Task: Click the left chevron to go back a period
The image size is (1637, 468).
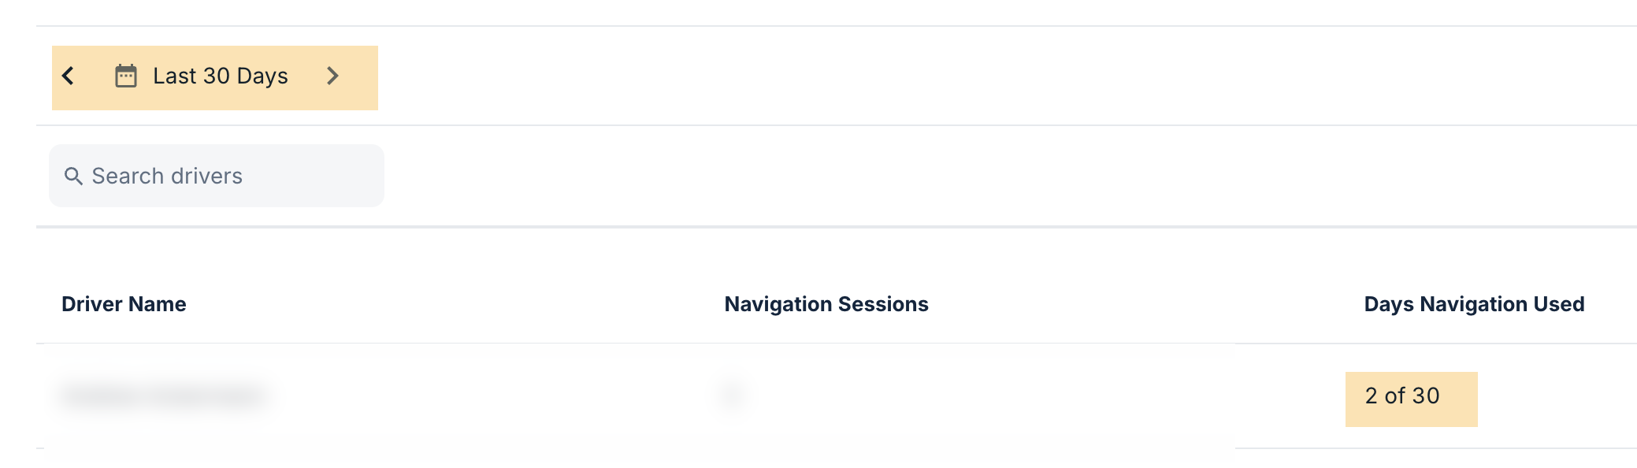Action: (x=69, y=76)
